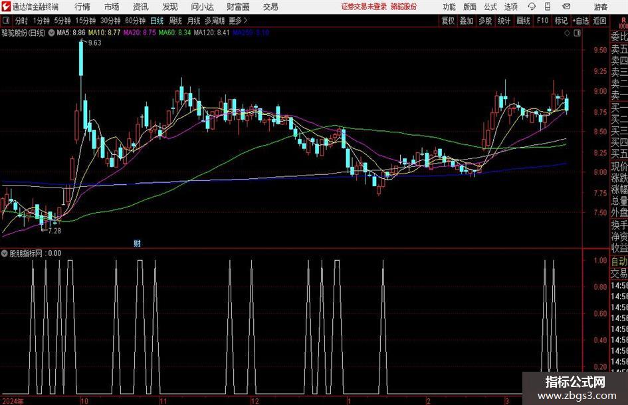Screen dimensions: 628x405
Task: Switch to the 15分钟 period tab
Action: [x=86, y=21]
